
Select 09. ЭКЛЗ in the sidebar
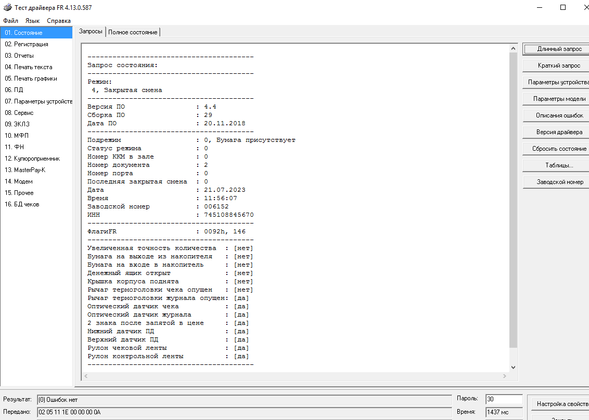[36, 124]
